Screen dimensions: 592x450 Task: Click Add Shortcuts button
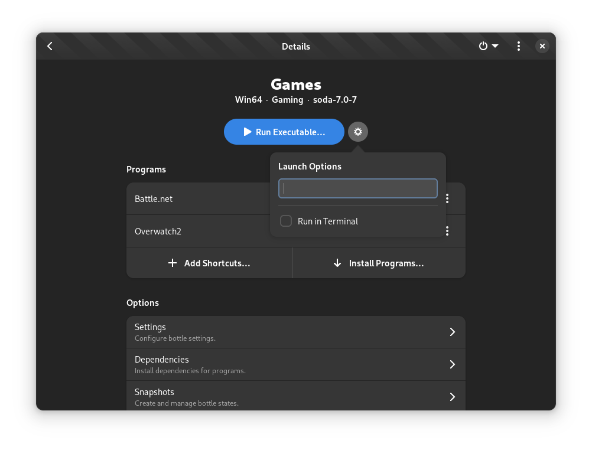point(209,263)
